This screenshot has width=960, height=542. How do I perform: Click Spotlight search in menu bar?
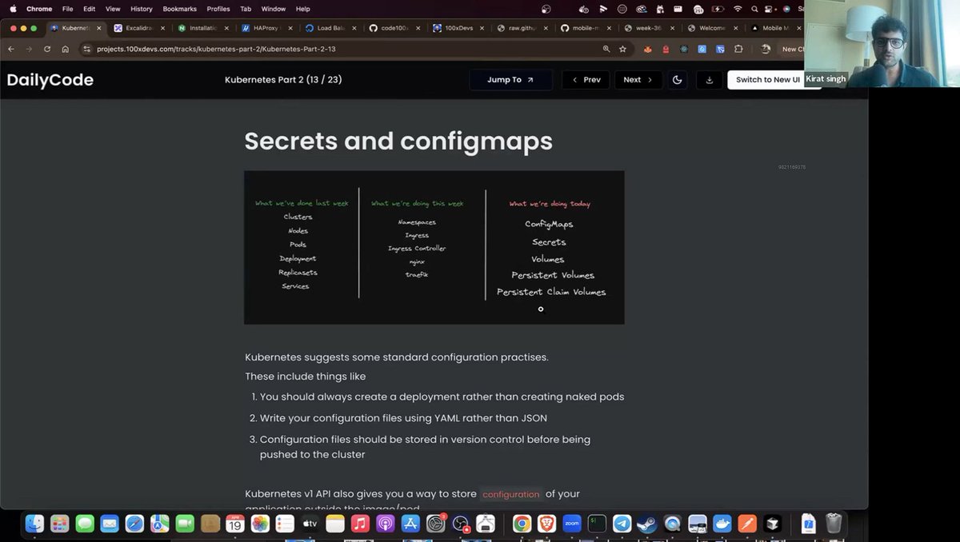click(x=755, y=9)
